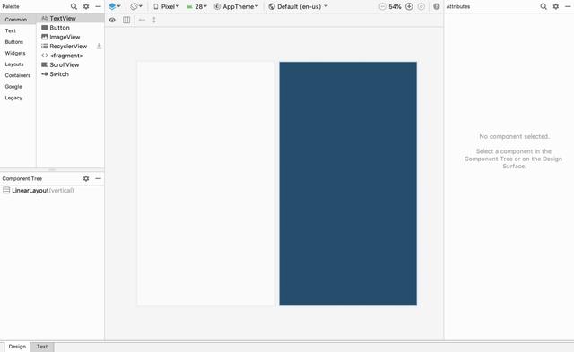Open AppTheme theme selector

coord(236,6)
